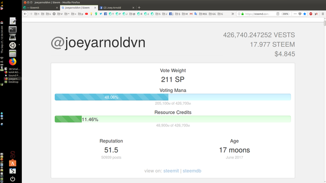The height and width of the screenshot is (183, 326).
Task: Click the red adblock extension icon
Action: 311,14
